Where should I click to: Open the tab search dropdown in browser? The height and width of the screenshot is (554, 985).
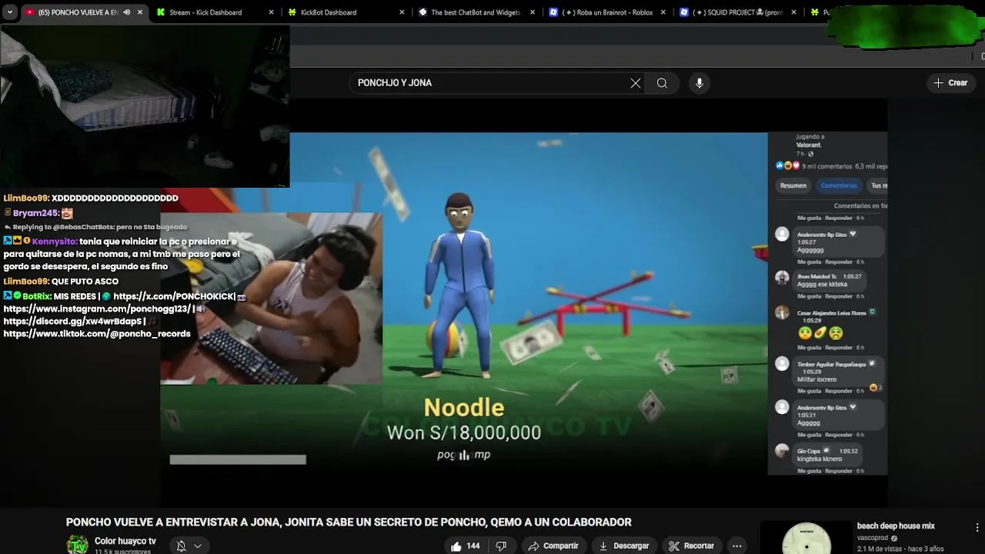coord(9,12)
